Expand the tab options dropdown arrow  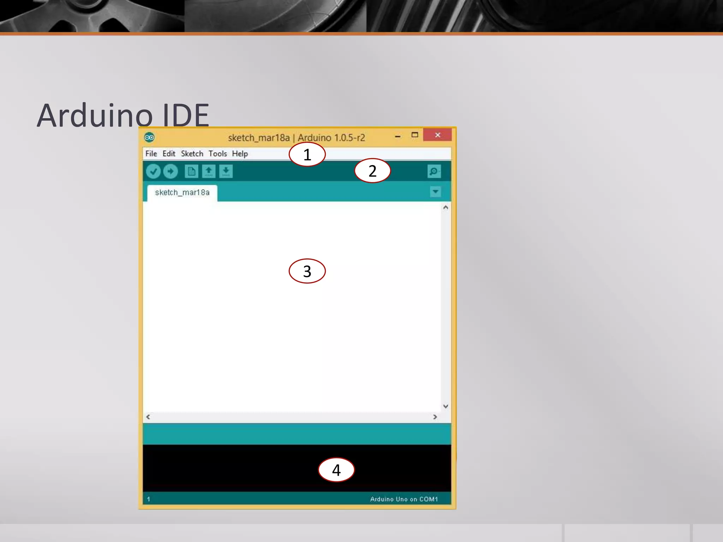tap(436, 192)
